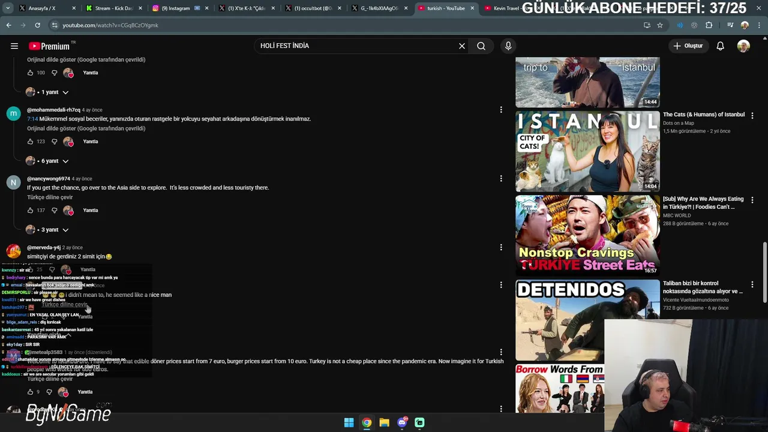
Task: Open File Explorer from the taskbar
Action: [384, 422]
